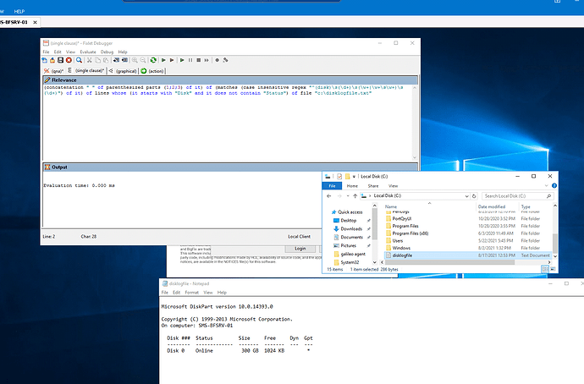The width and height of the screenshot is (584, 384).
Task: Open the HELP menu in the top blue bar
Action: 19,12
